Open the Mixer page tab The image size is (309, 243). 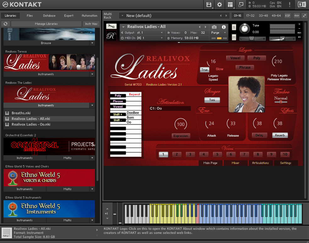point(235,163)
